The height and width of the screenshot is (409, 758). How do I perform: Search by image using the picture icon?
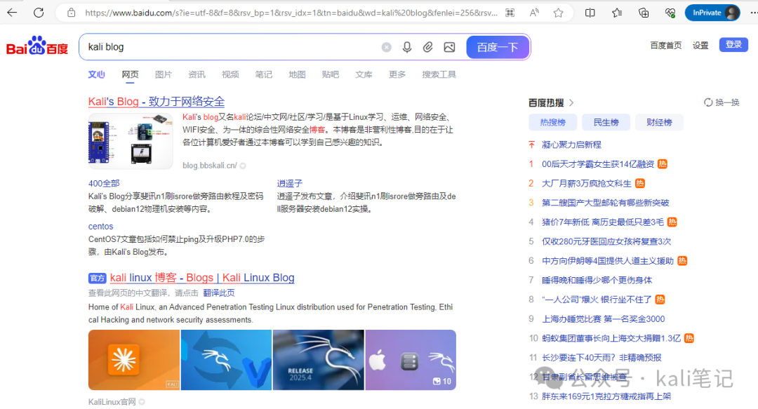click(450, 47)
